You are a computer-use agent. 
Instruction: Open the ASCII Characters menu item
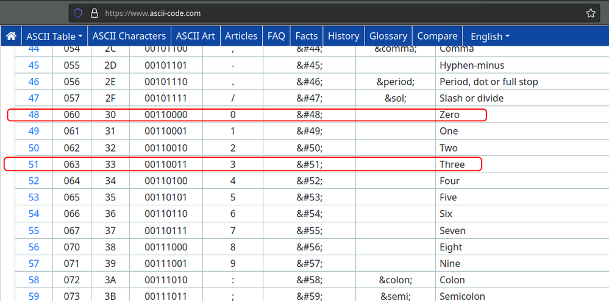tap(129, 36)
